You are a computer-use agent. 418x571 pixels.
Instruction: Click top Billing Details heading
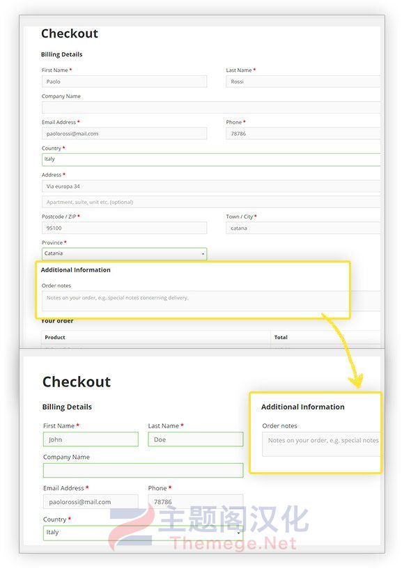click(x=61, y=54)
